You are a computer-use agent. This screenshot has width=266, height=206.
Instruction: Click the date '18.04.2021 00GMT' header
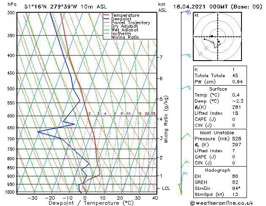point(200,7)
